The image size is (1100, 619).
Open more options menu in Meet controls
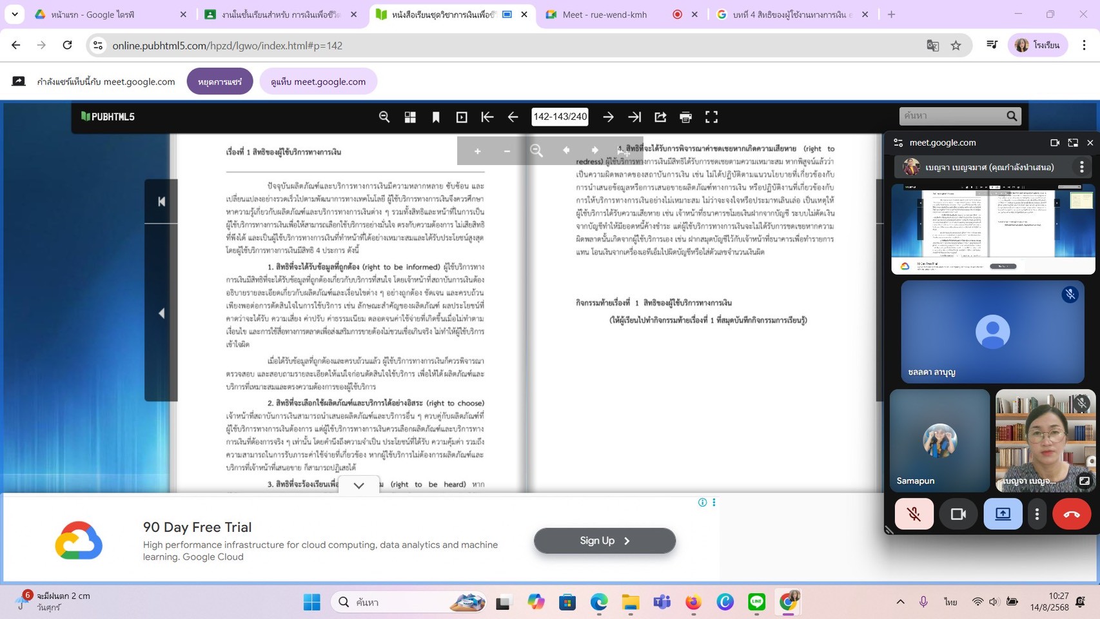[x=1037, y=514]
